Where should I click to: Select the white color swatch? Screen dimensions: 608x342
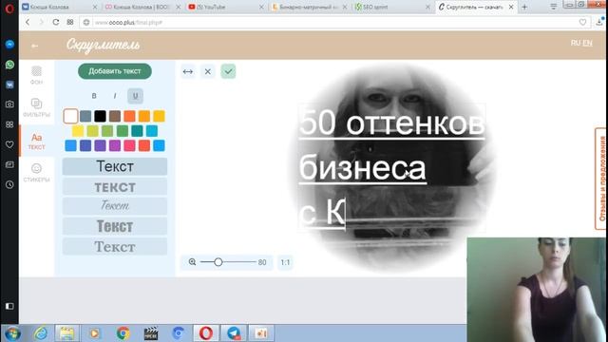tap(70, 116)
